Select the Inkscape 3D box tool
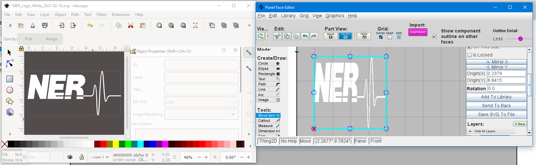 point(10,112)
